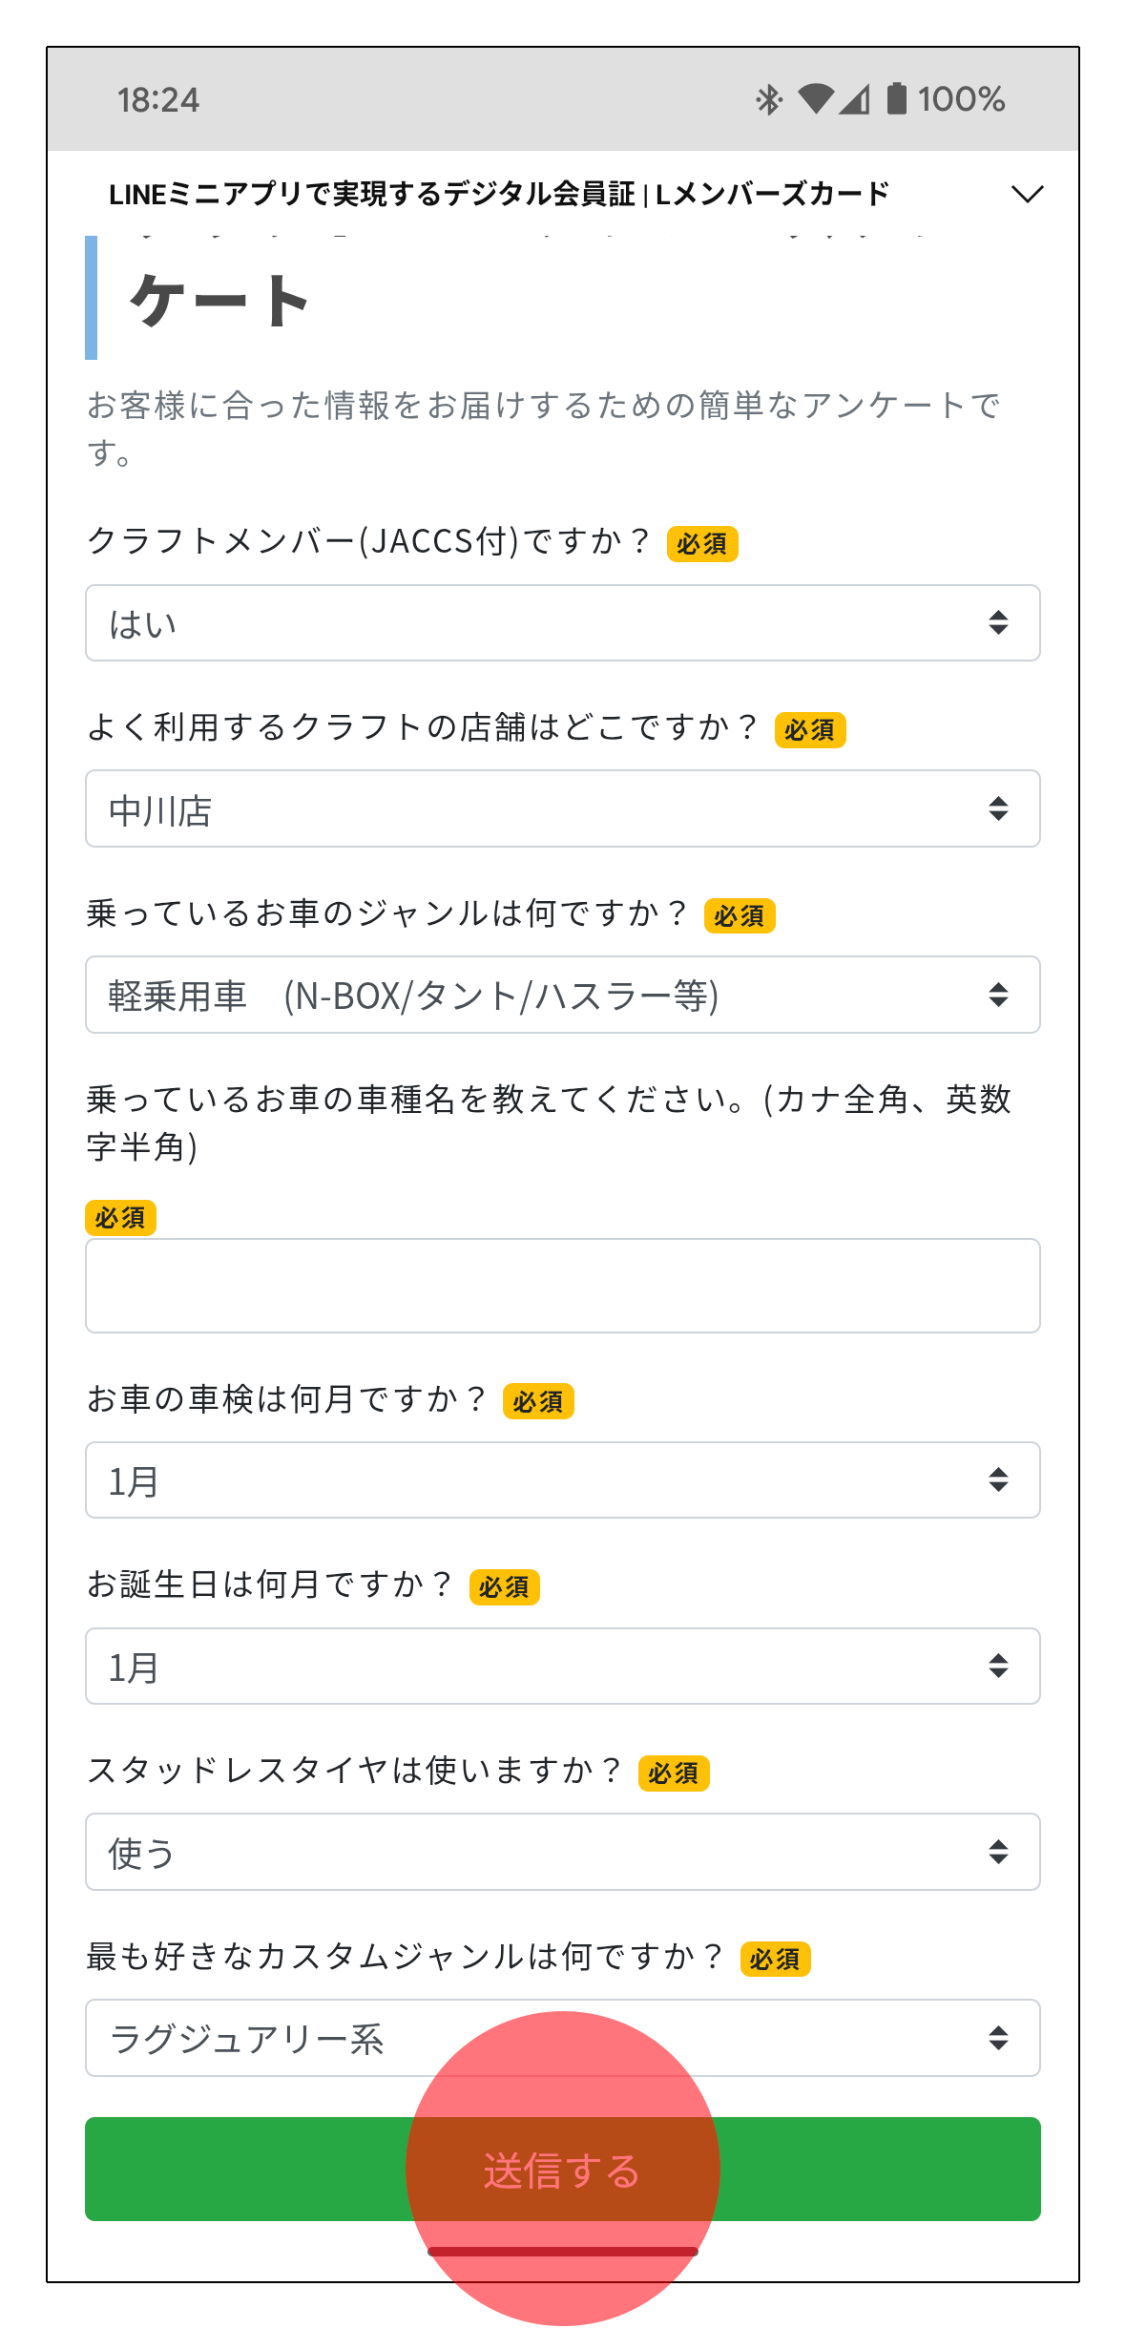1126x2329 pixels.
Task: Click the spinner arrows on ラグジュアリー系 select
Action: (998, 2038)
